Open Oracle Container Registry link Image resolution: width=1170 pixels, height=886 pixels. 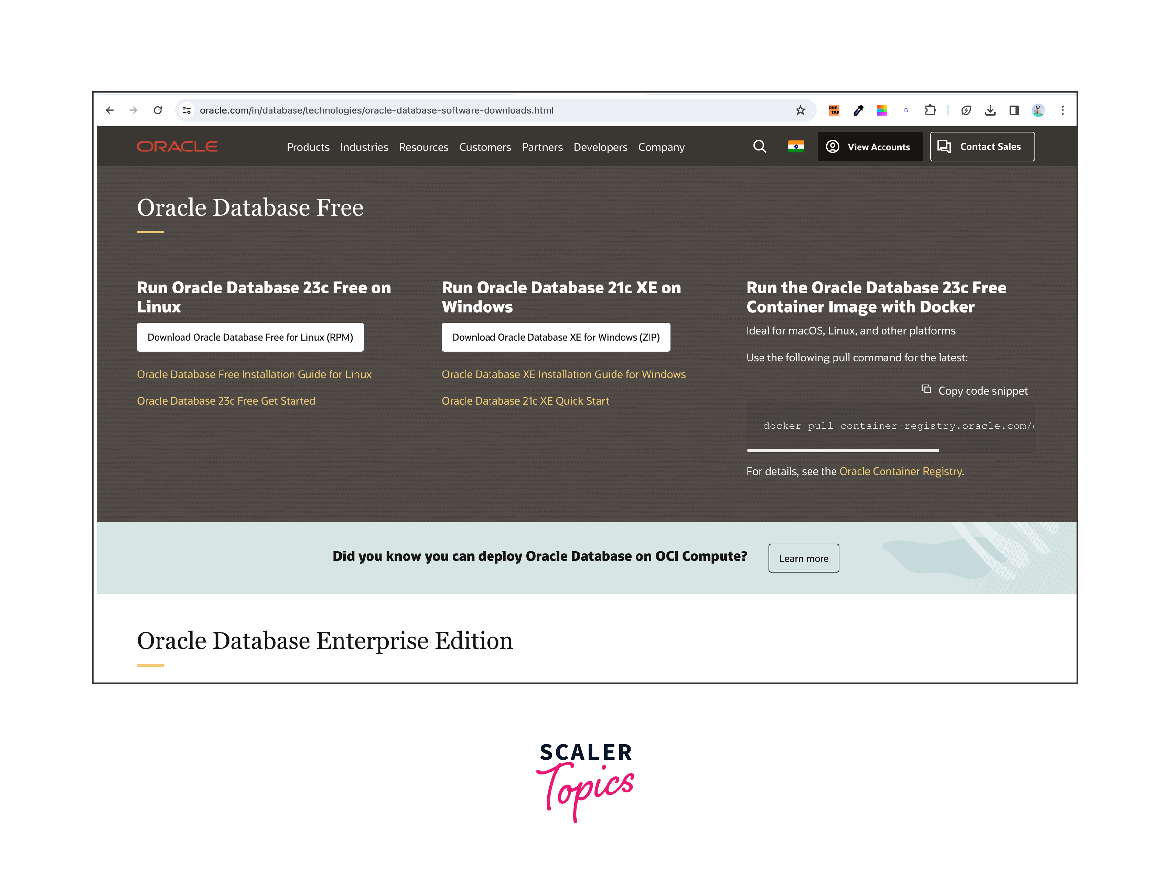coord(900,471)
